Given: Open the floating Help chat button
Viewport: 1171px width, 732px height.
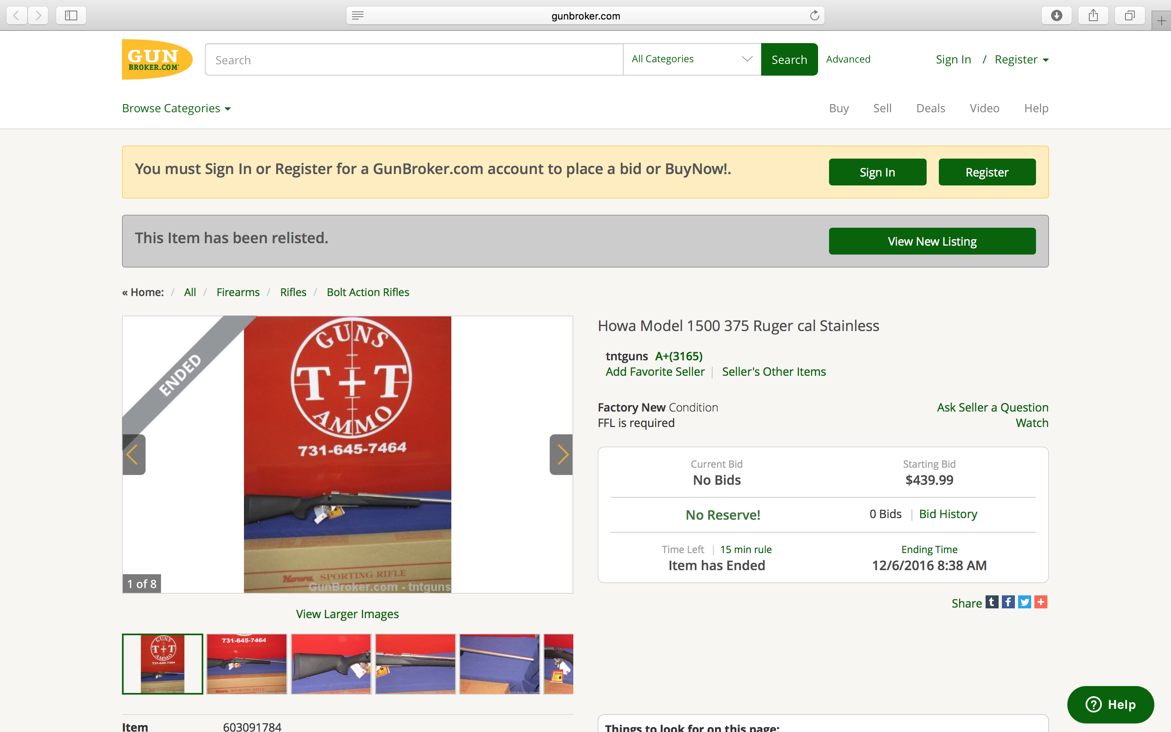Looking at the screenshot, I should click(1110, 704).
